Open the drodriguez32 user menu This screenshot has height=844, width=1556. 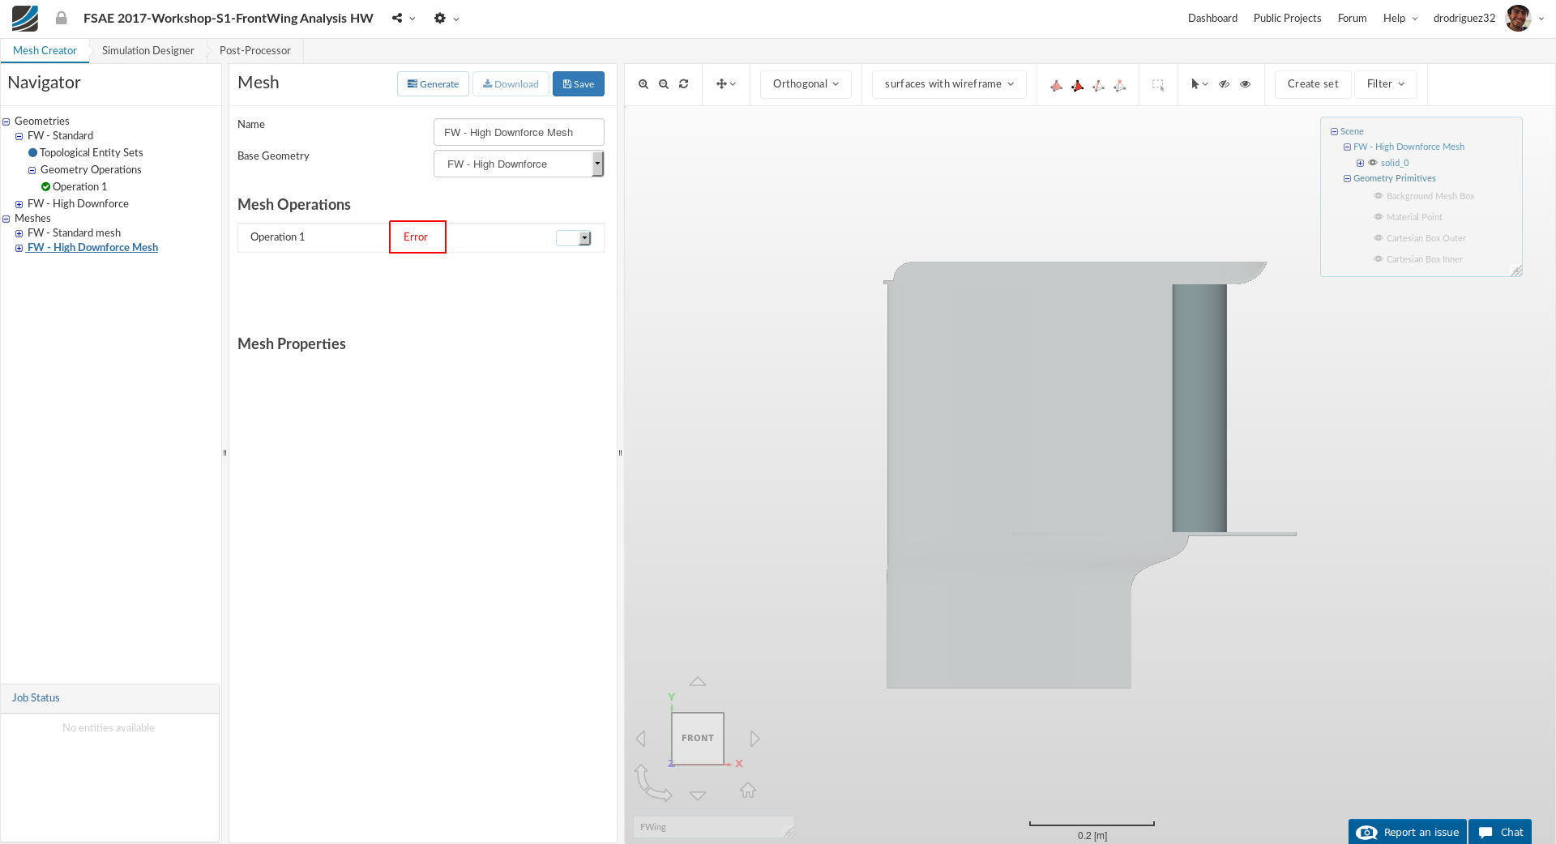pyautogui.click(x=1464, y=18)
